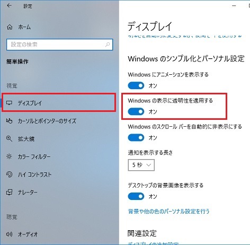Click the 設定の検索 search field
The image size is (250, 245).
pos(60,45)
